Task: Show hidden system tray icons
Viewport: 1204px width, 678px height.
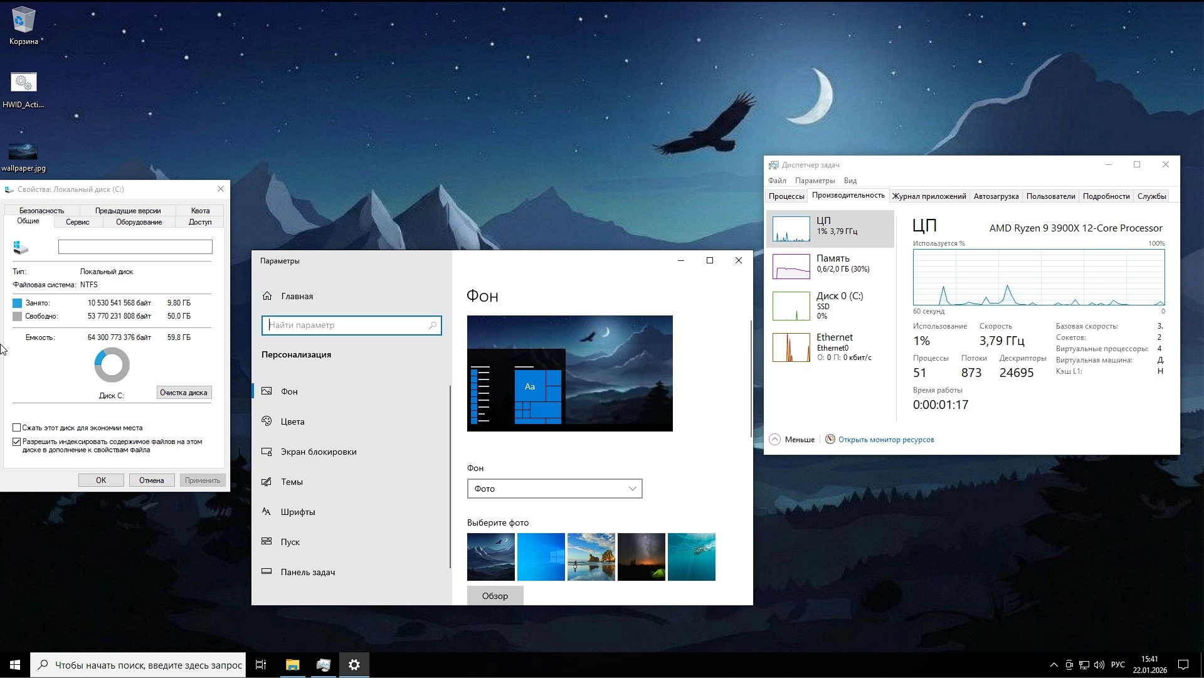Action: [x=1053, y=665]
